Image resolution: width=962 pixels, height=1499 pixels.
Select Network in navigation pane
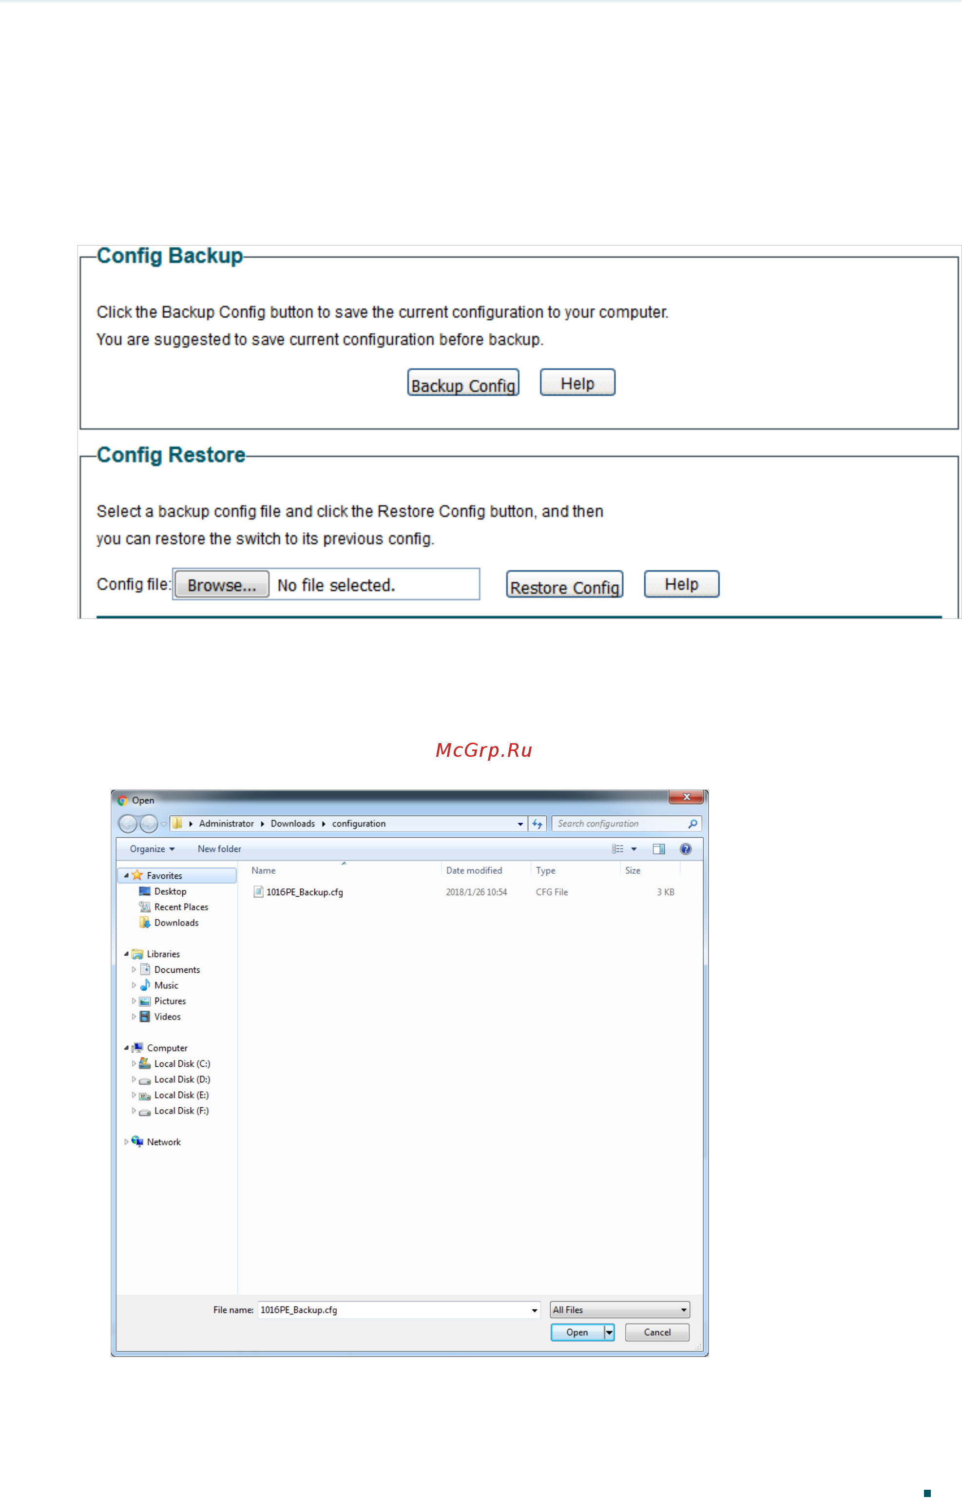tap(164, 1141)
